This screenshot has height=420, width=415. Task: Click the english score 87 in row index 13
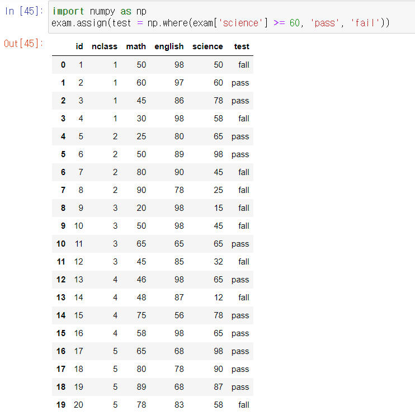(179, 298)
